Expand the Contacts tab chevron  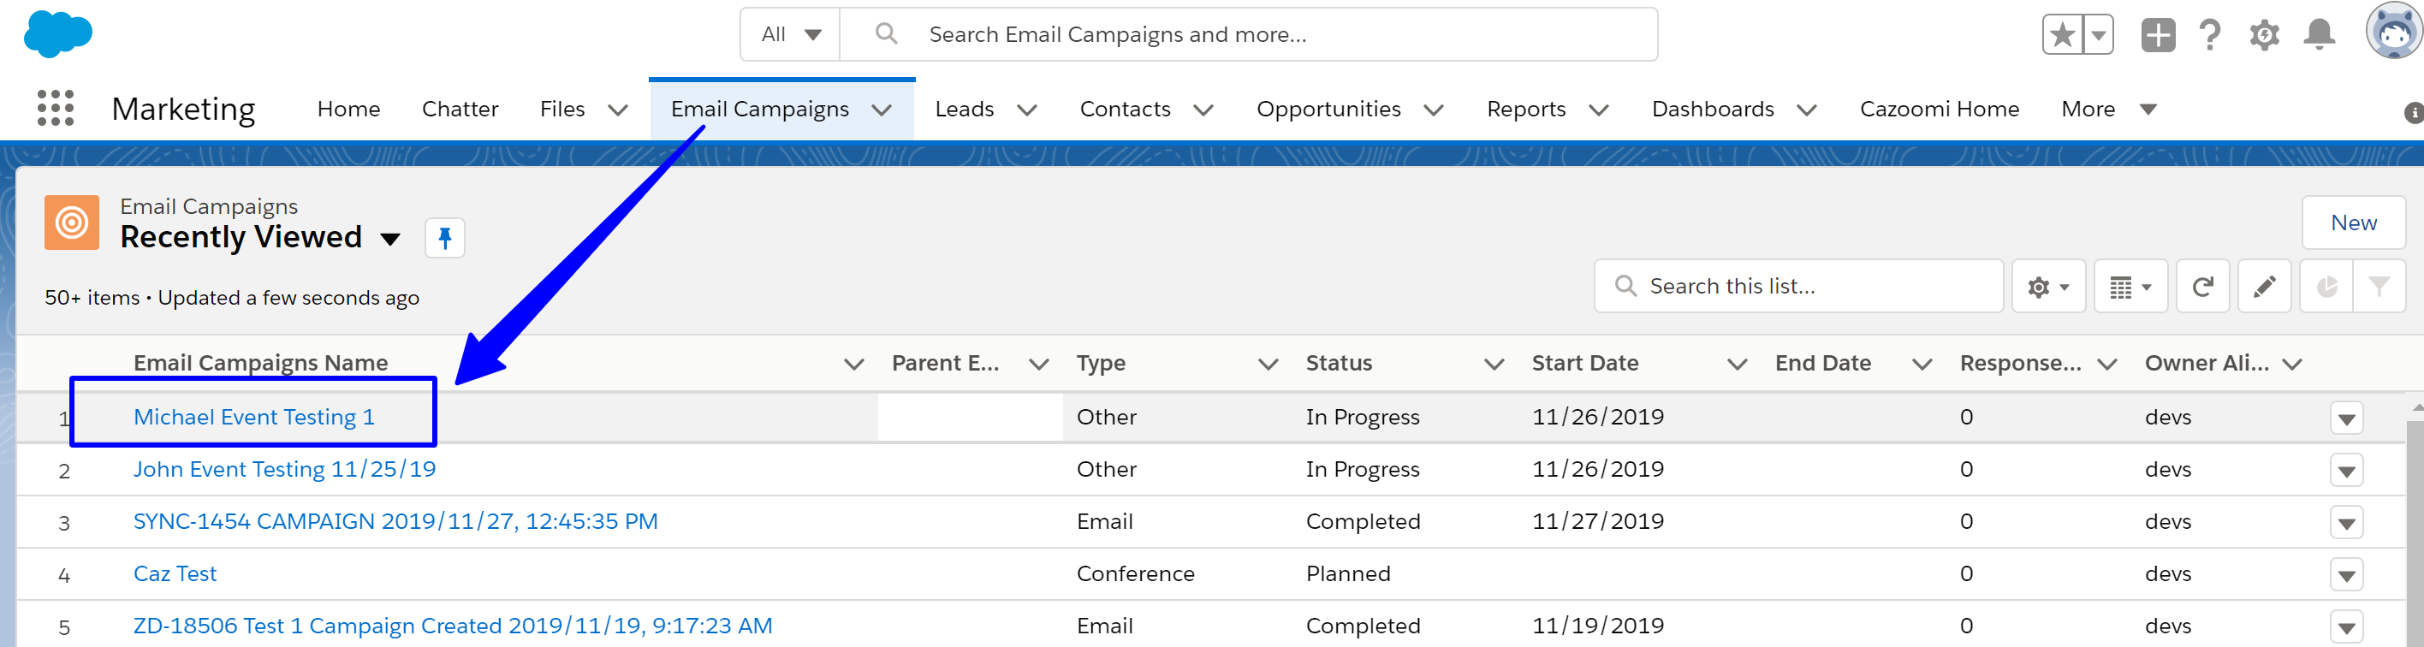(1203, 110)
